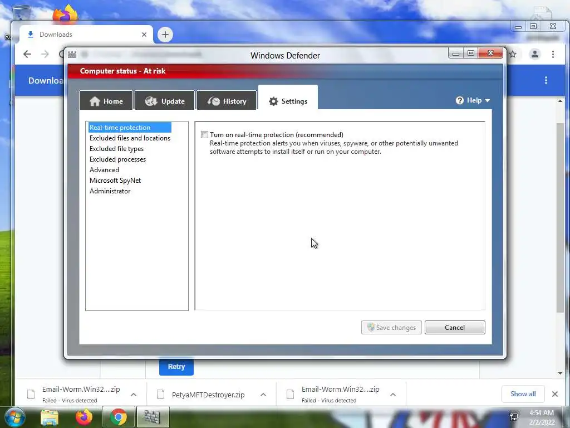Click file icon of PetyaMFTDestroyer.zip
570x428 pixels.
(x=161, y=394)
